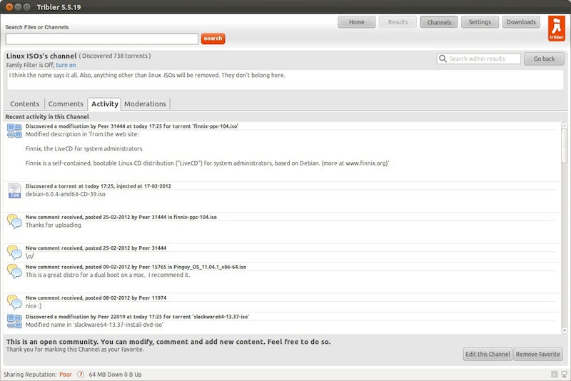Close the Tribler window with red button
Viewport: 571px width, 381px height.
pos(9,7)
